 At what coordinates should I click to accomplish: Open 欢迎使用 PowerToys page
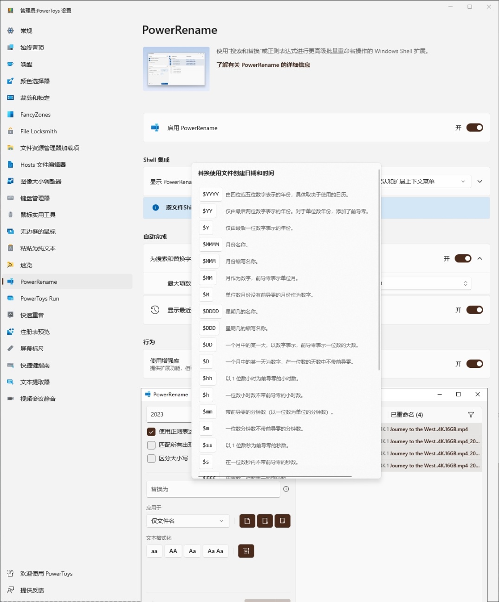pyautogui.click(x=67, y=573)
